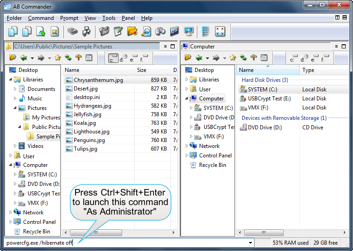Image resolution: width=353 pixels, height=251 pixels.
Task: Click the blue list view icon in toolbar
Action: (x=205, y=31)
